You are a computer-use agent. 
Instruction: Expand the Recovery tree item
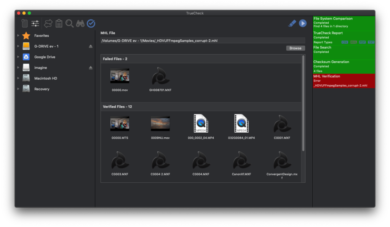pyautogui.click(x=18, y=89)
